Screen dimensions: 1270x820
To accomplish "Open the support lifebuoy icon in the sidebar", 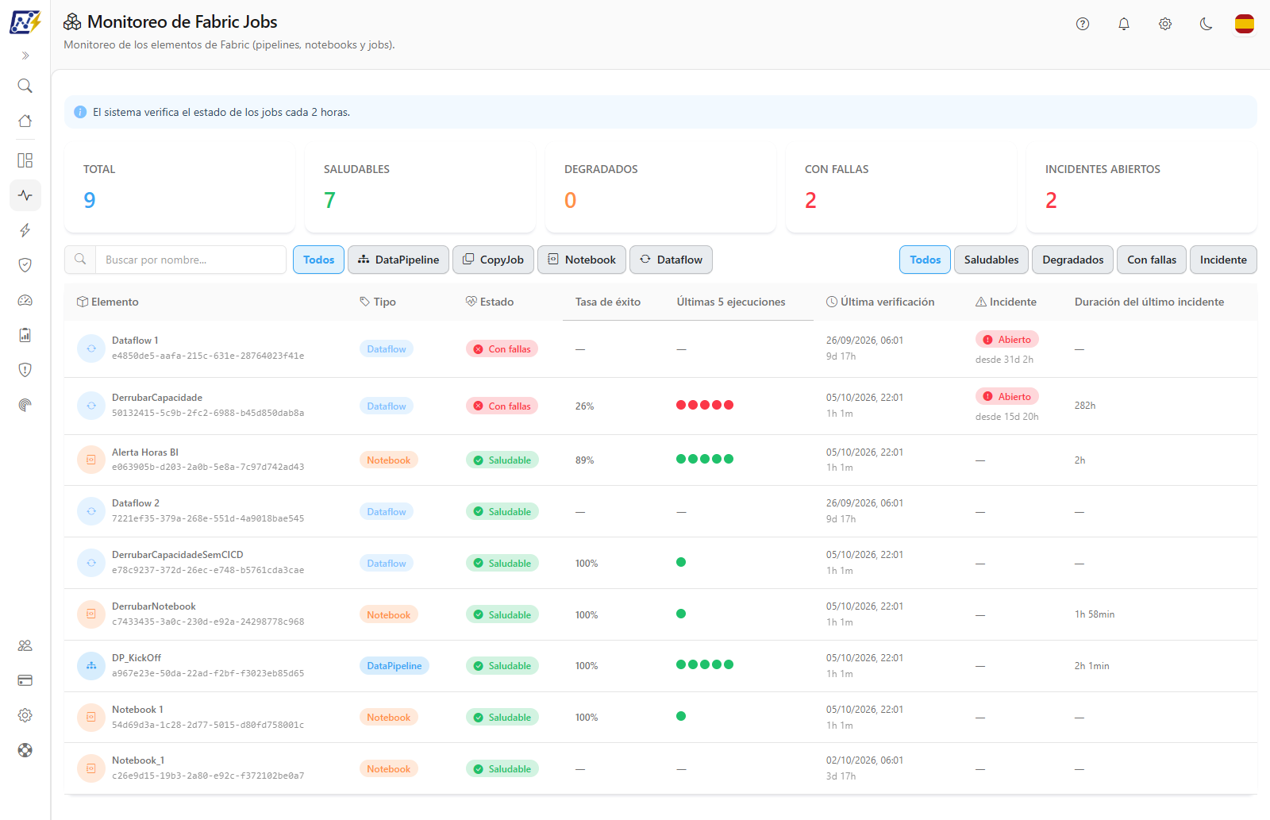I will click(25, 750).
